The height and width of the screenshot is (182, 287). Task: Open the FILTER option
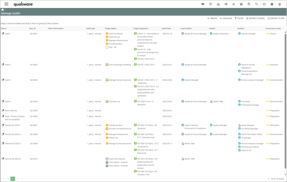(x=239, y=18)
